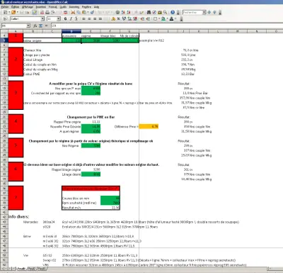Toggle Bold formatting

tap(65, 18)
